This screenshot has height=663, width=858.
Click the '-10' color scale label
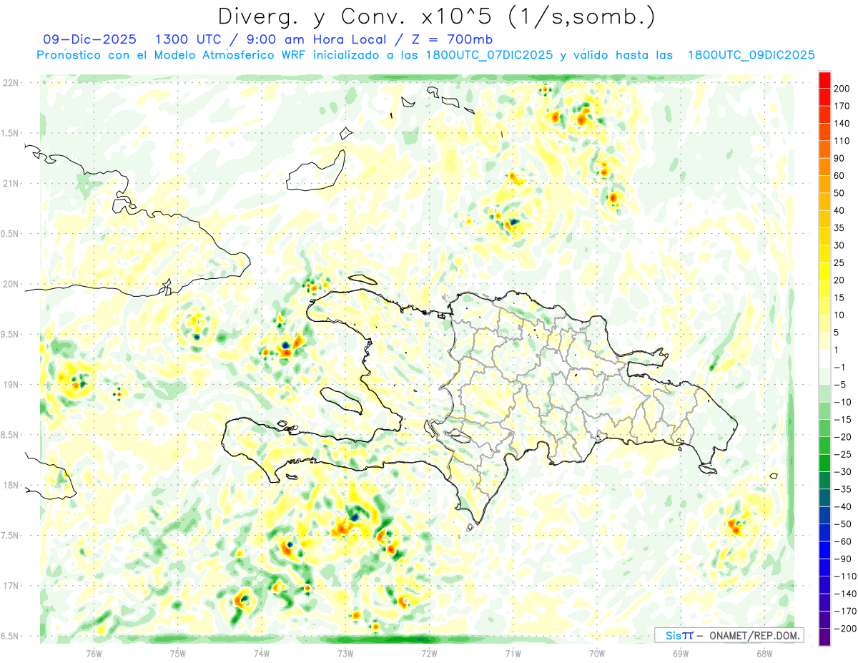click(842, 402)
